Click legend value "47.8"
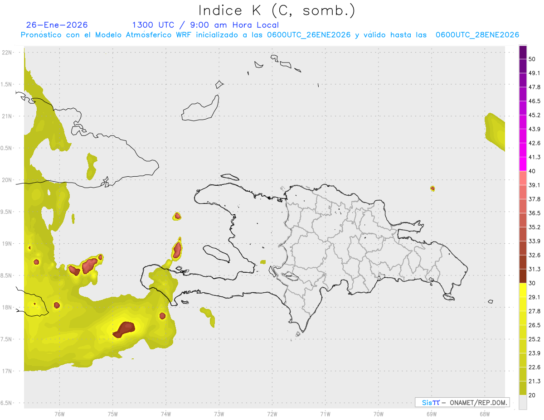The image size is (544, 420). (534, 87)
